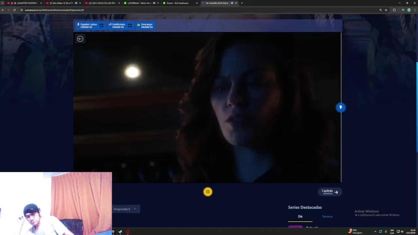Switch to the Día tab in Series Destacadas
The image size is (418, 235).
pos(300,216)
